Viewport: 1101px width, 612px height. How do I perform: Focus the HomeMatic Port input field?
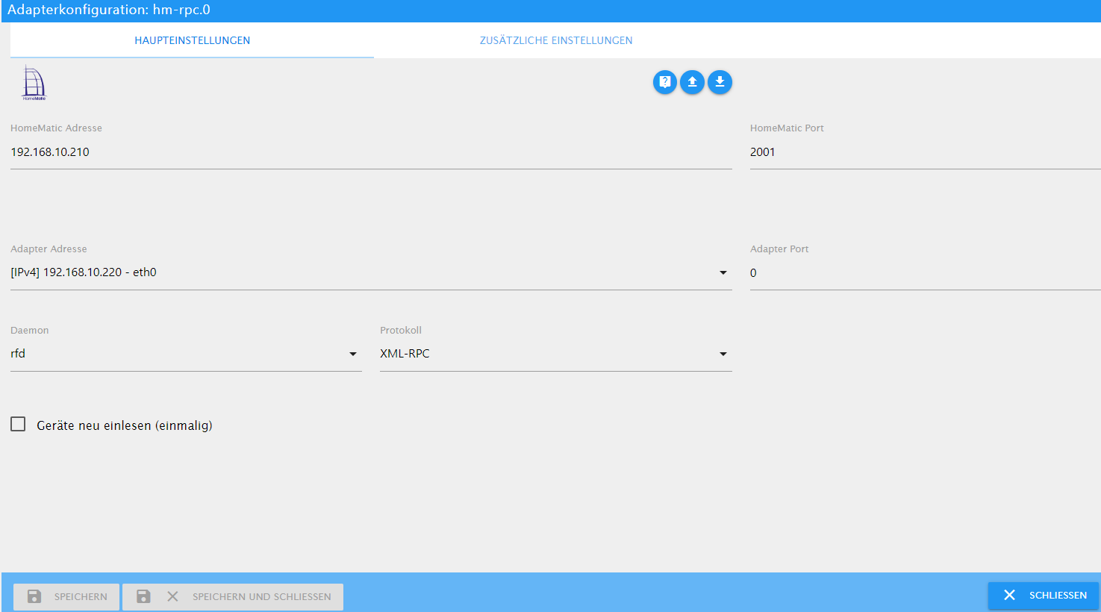[x=926, y=152]
